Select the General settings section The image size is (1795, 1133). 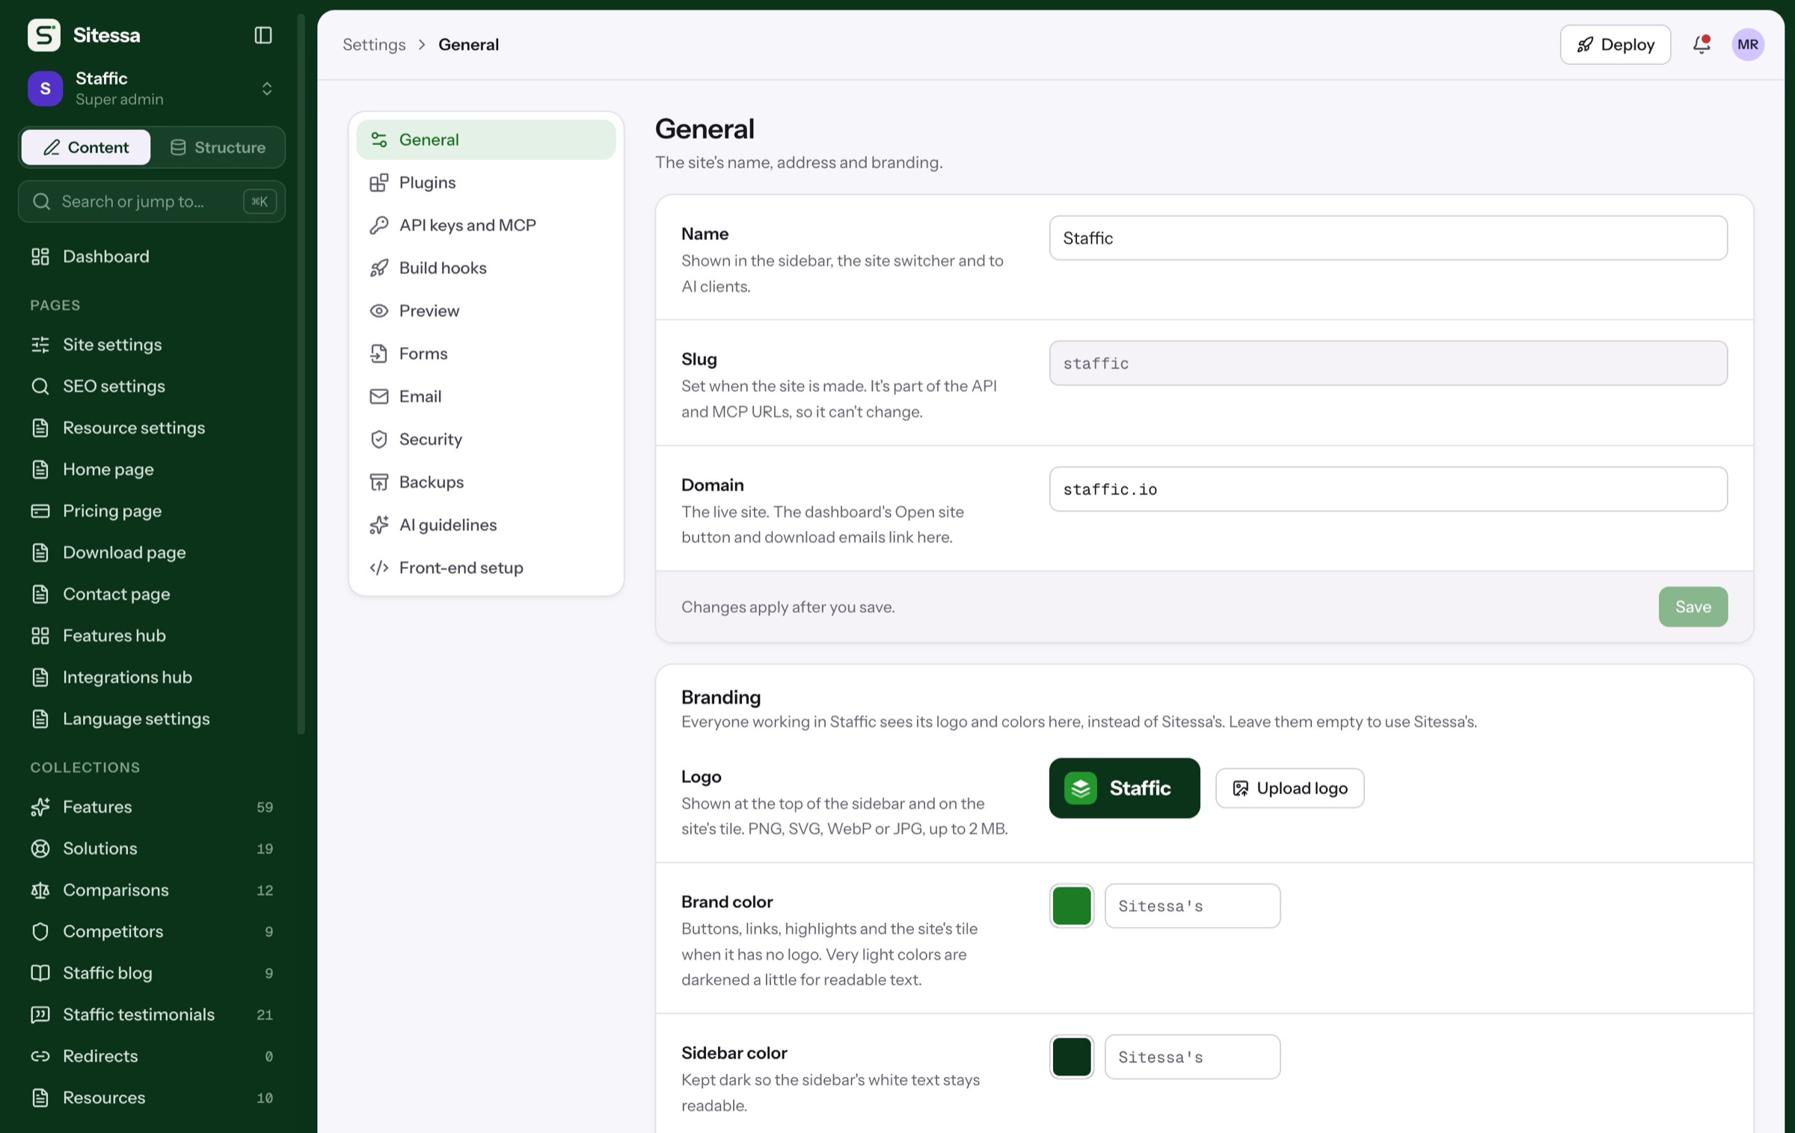(x=486, y=140)
